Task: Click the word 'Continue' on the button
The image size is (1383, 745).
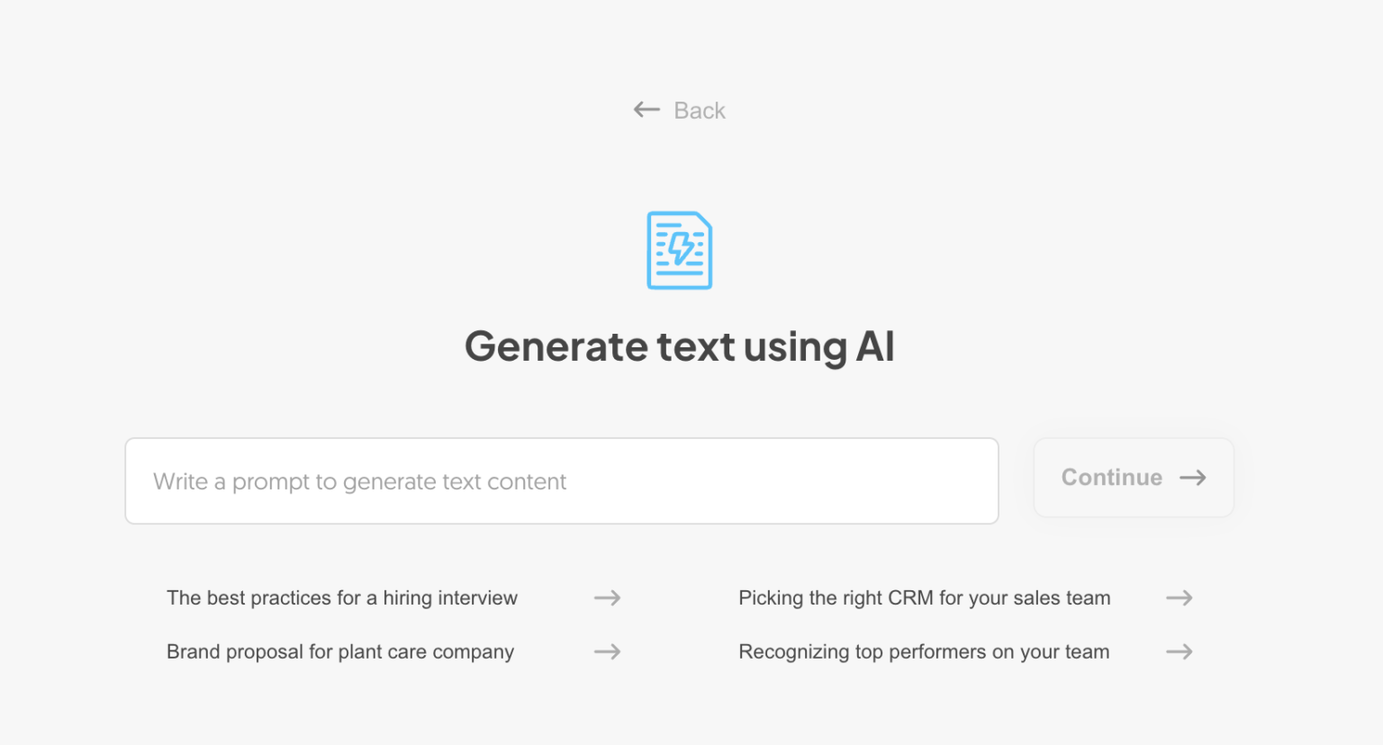Action: point(1111,478)
